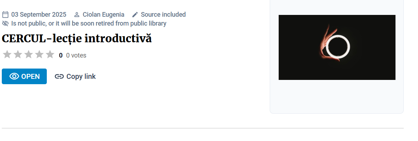Click the Source included label
418x141 pixels.
163,14
